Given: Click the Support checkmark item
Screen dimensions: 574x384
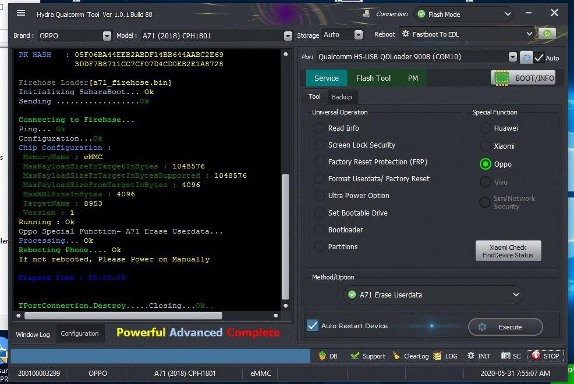Looking at the screenshot, I should [x=367, y=356].
